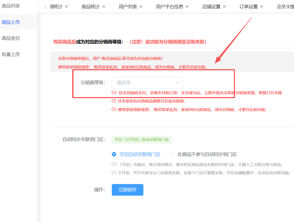Switch to the 商品统计 tab
Viewport: 294px width, 222px height.
tap(91, 7)
